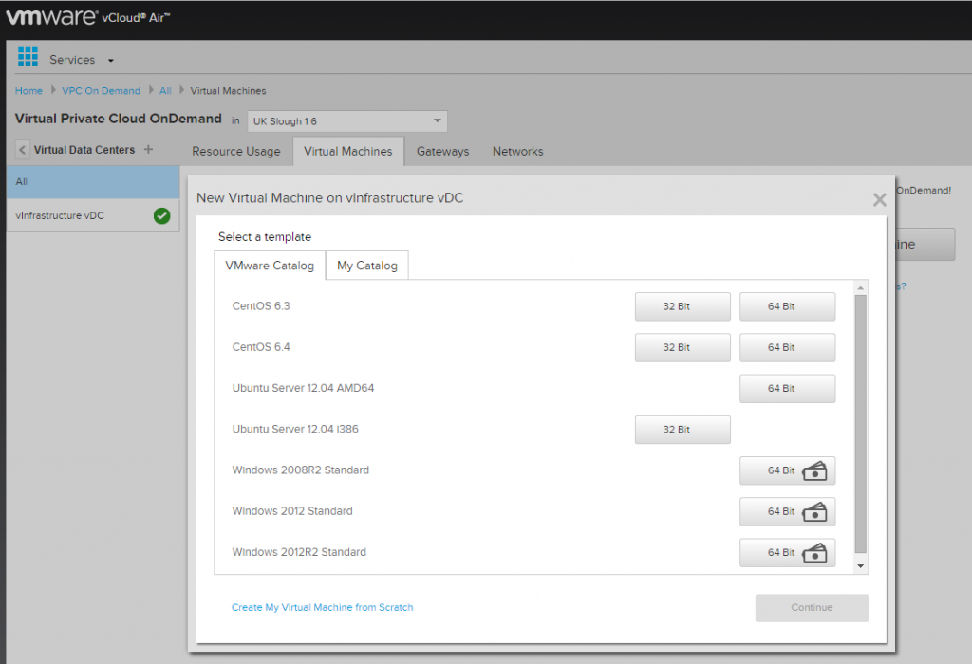The width and height of the screenshot is (972, 664).
Task: Choose Windows 2012 Standard 64 Bit
Action: coord(787,511)
